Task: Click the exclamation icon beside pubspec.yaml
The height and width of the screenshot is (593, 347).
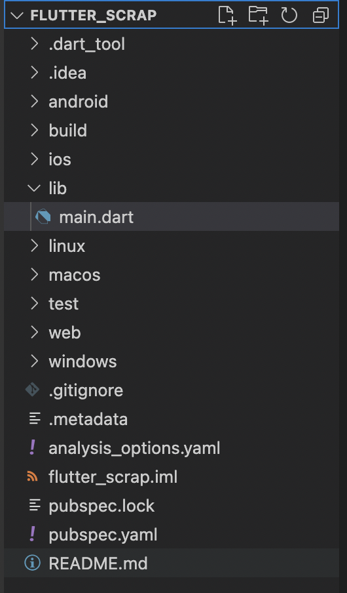Action: coord(33,534)
